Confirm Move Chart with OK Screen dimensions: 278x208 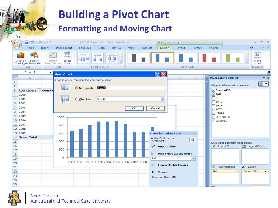pyautogui.click(x=134, y=108)
